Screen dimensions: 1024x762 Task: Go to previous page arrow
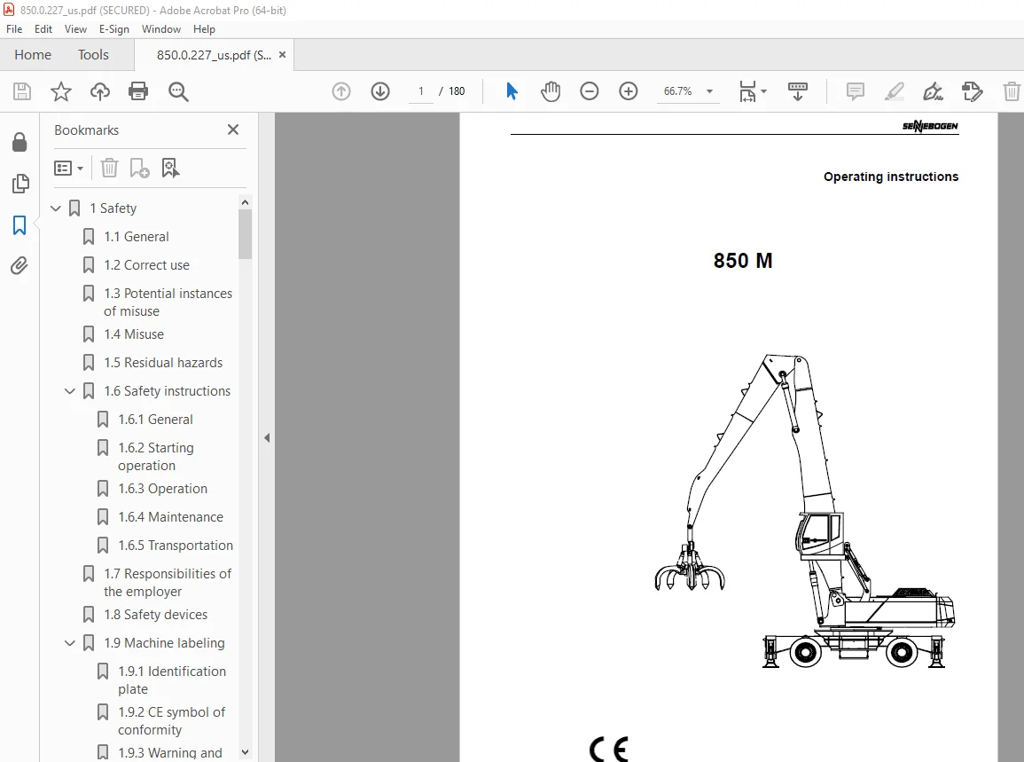point(341,91)
